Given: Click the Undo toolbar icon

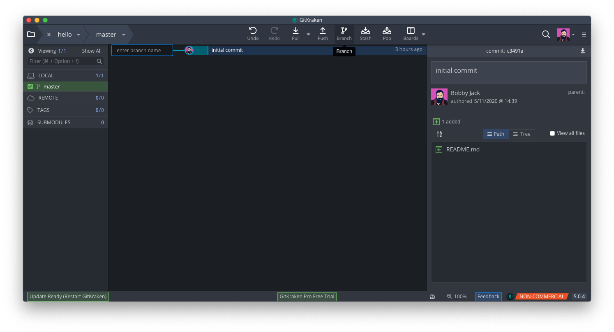Looking at the screenshot, I should tap(253, 31).
